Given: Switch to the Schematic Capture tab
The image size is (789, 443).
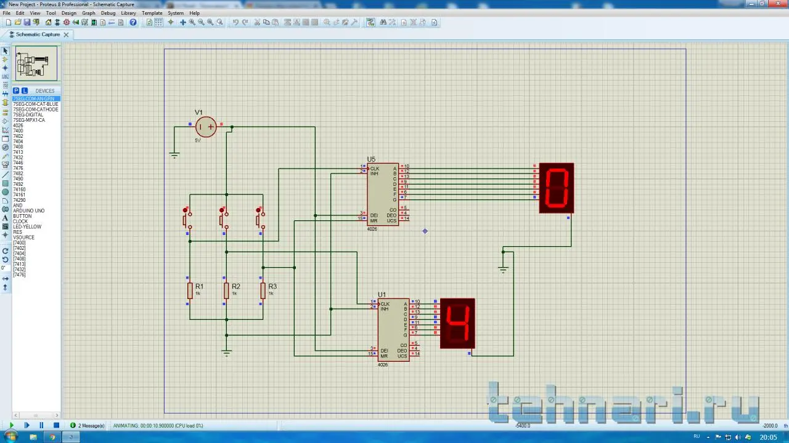Looking at the screenshot, I should click(38, 34).
